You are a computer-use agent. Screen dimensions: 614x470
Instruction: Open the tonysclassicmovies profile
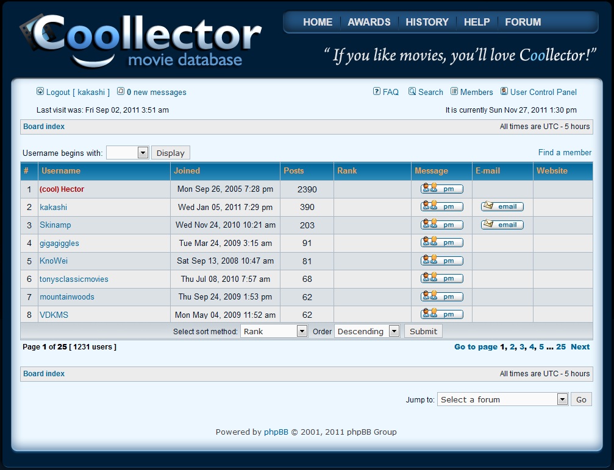tap(74, 279)
